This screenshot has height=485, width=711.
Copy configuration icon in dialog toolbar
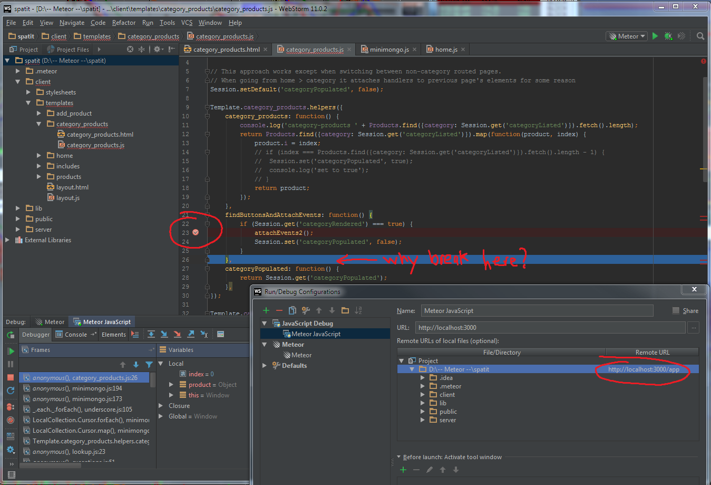click(293, 310)
